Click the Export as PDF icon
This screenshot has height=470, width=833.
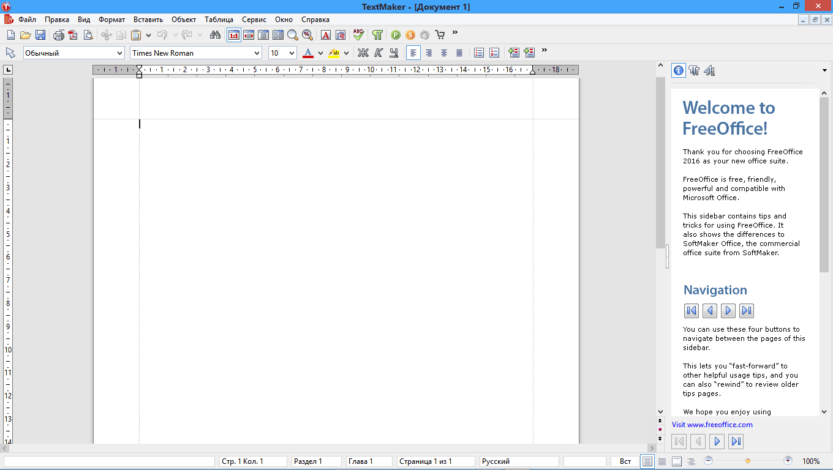(x=73, y=35)
